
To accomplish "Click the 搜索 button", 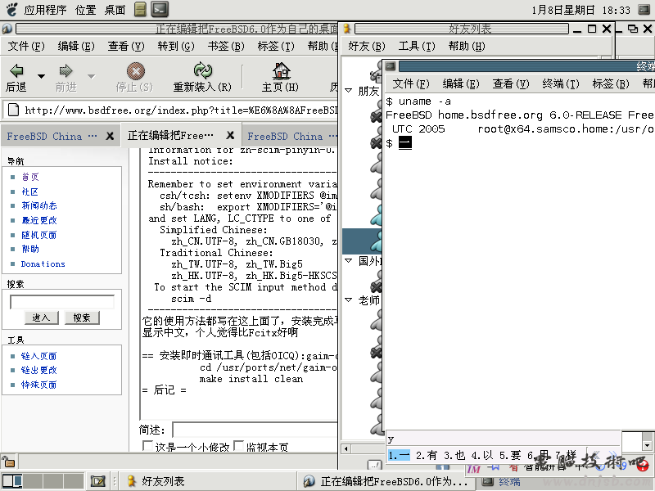I will click(82, 318).
